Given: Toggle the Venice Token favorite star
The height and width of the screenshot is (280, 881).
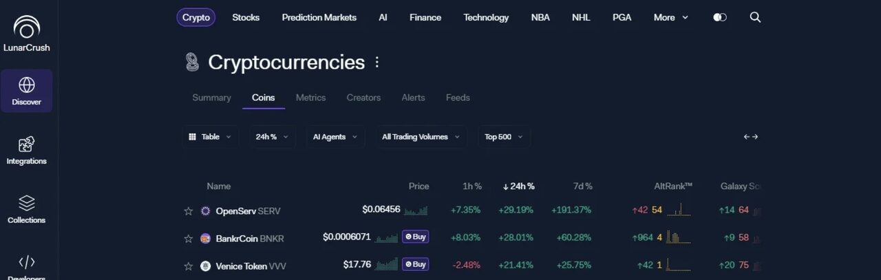Looking at the screenshot, I should [189, 266].
